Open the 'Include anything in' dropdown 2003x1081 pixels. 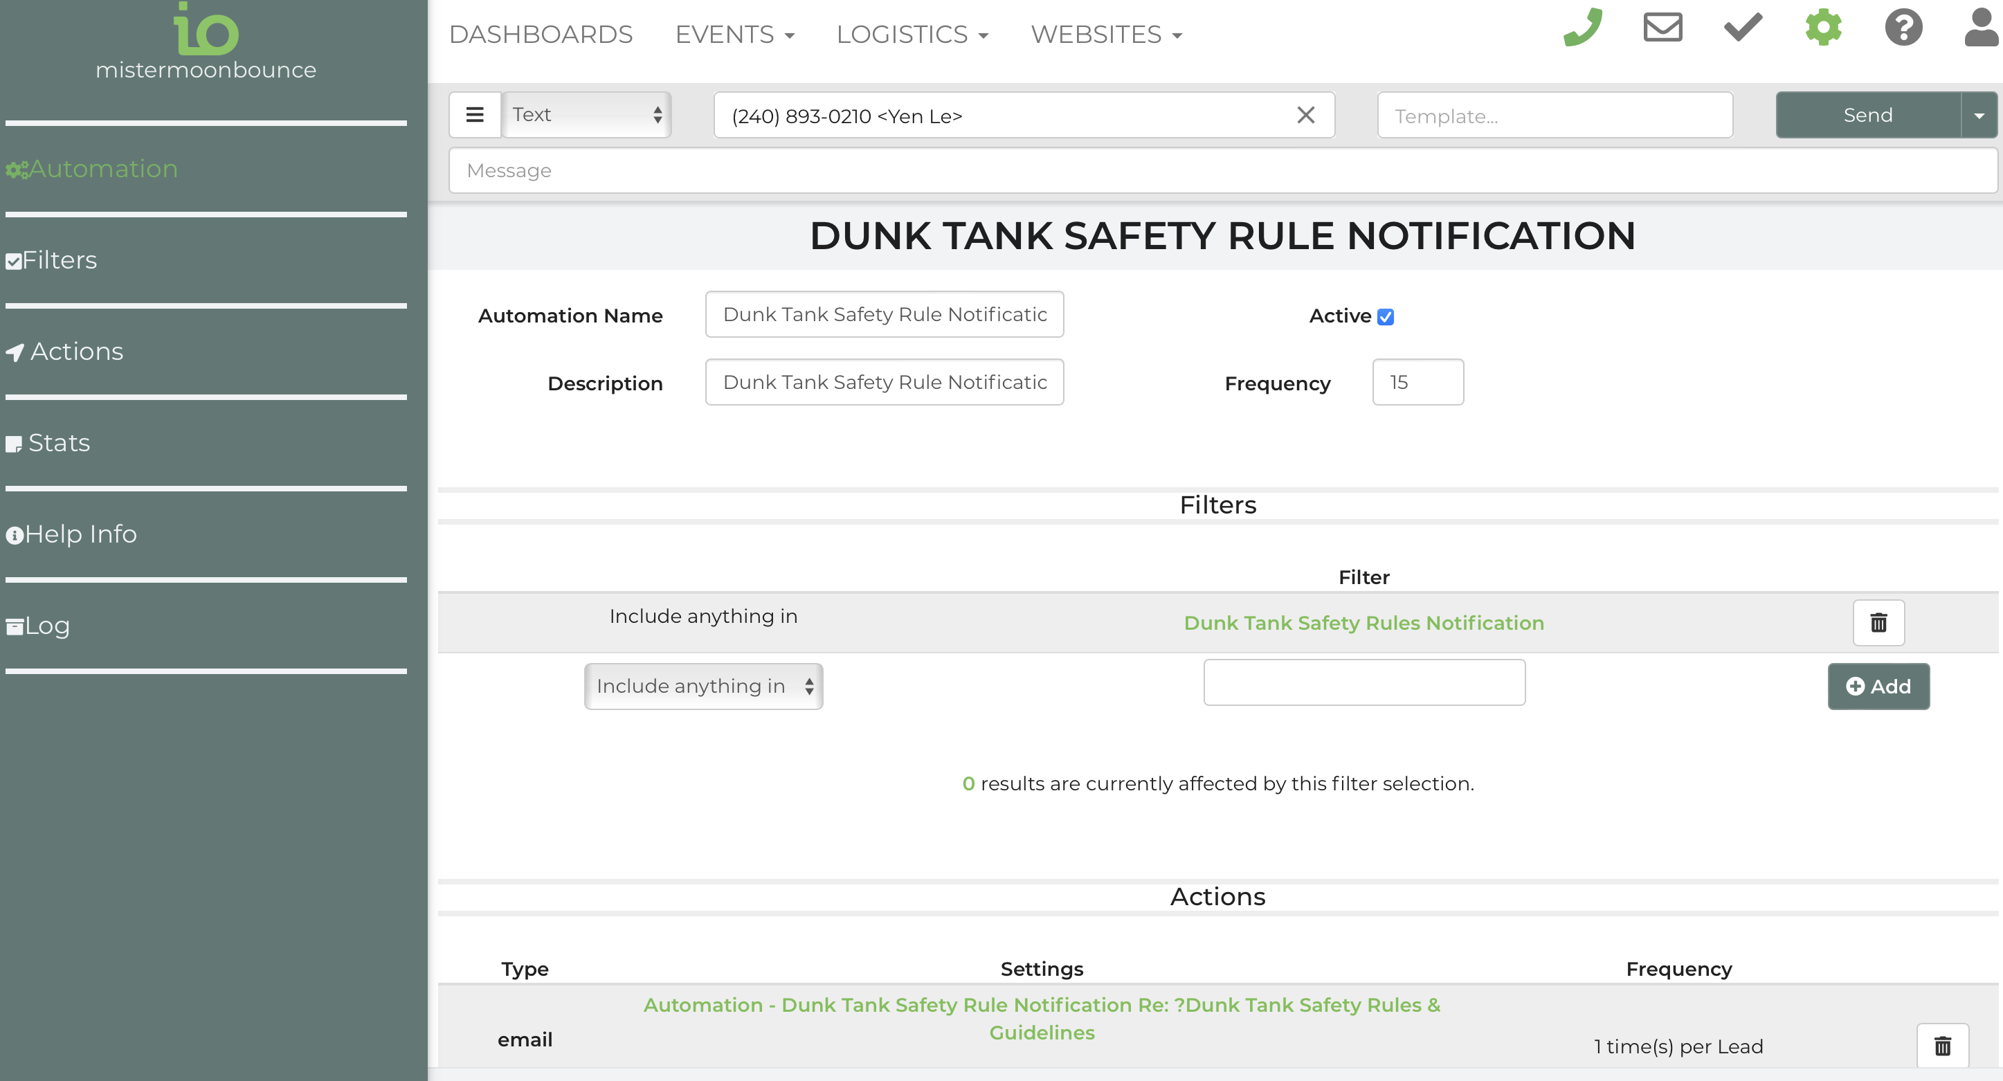coord(703,686)
